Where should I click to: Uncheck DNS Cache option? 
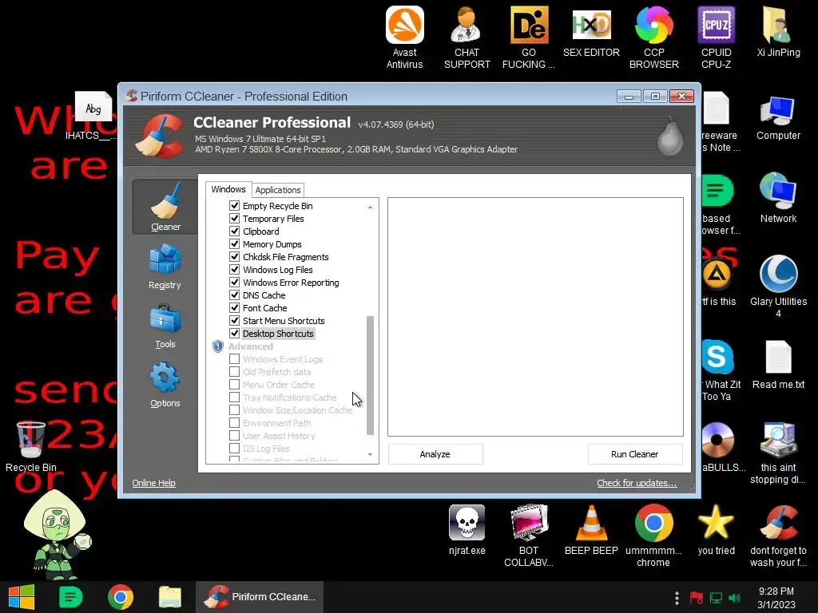click(x=234, y=295)
